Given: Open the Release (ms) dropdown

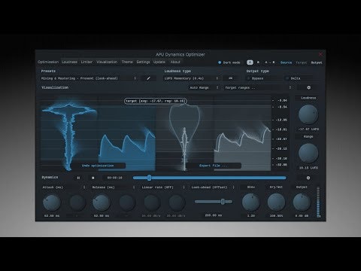Looking at the screenshot, I should click(x=114, y=187).
